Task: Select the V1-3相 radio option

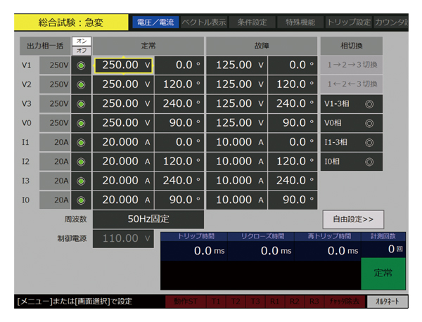Action: coord(357,104)
